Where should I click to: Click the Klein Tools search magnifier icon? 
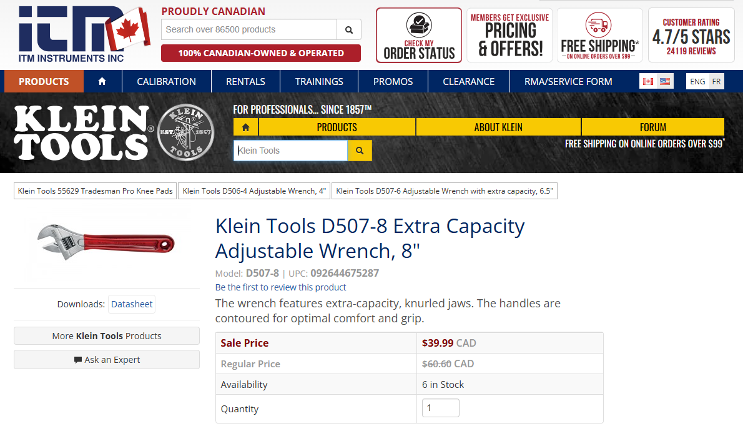tap(360, 150)
